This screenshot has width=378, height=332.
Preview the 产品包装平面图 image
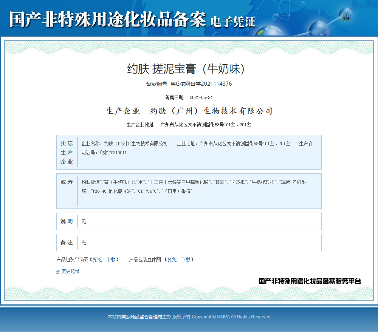[x=98, y=259]
